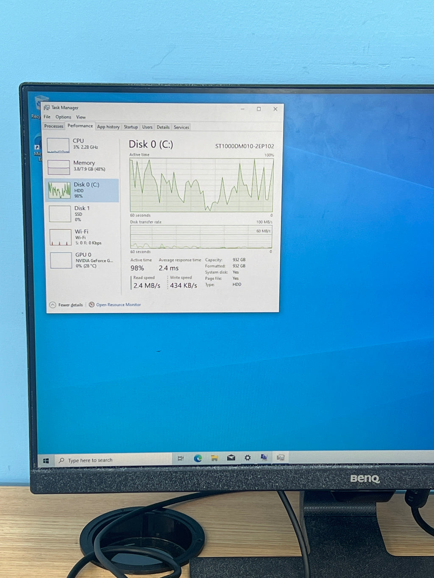The height and width of the screenshot is (578, 434).
Task: Click the taskbar icon right of Settings
Action: pos(264,457)
